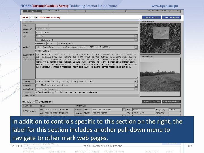The height and width of the screenshot is (153, 204).
Task: Click the Horizon View photo thumbnail
Action: pos(160,75)
